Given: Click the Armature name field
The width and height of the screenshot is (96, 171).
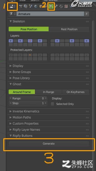Looking at the screenshot, I should [50, 14].
